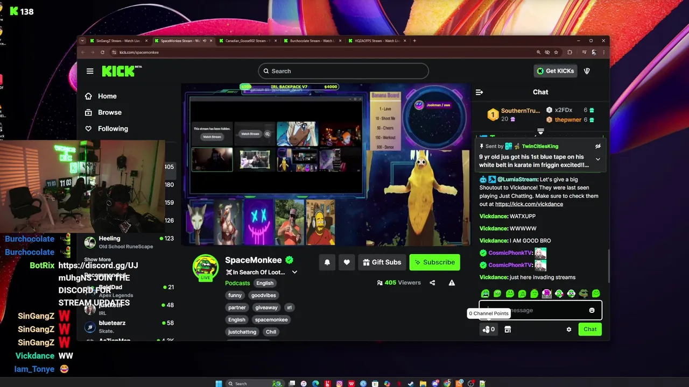Open Heeling channel in sidebar
The image size is (689, 387).
coord(125,242)
